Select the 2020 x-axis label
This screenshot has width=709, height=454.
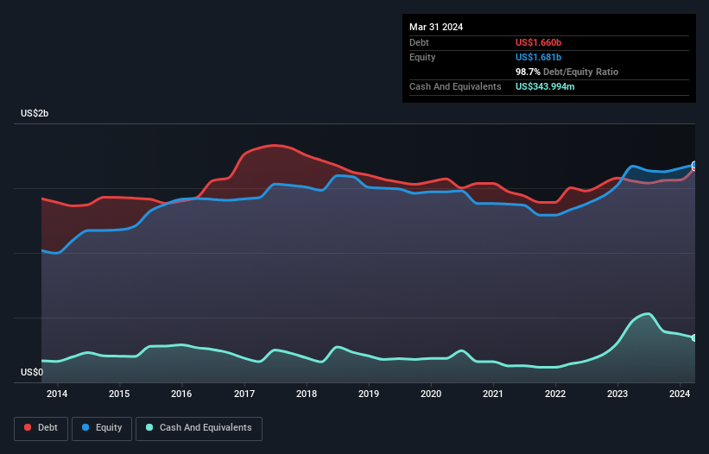(x=431, y=394)
